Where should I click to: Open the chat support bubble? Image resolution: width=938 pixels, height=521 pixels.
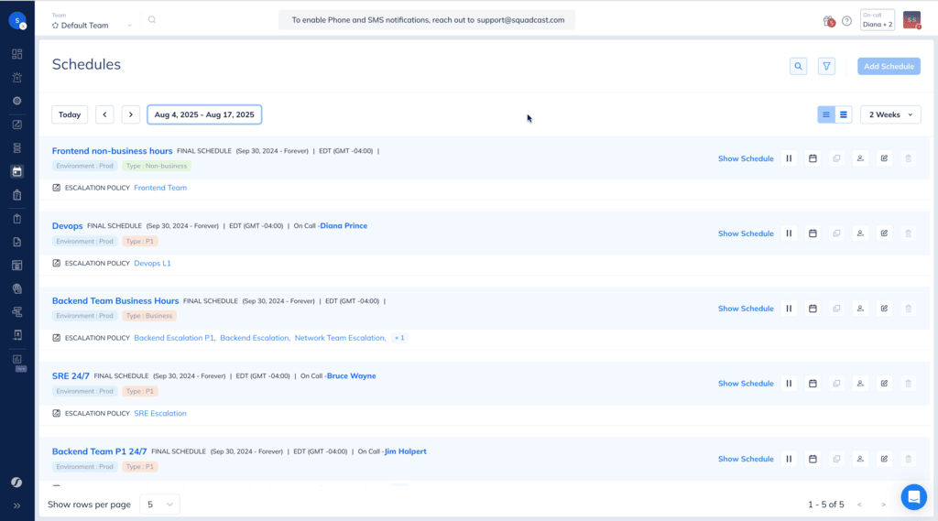[x=913, y=496]
